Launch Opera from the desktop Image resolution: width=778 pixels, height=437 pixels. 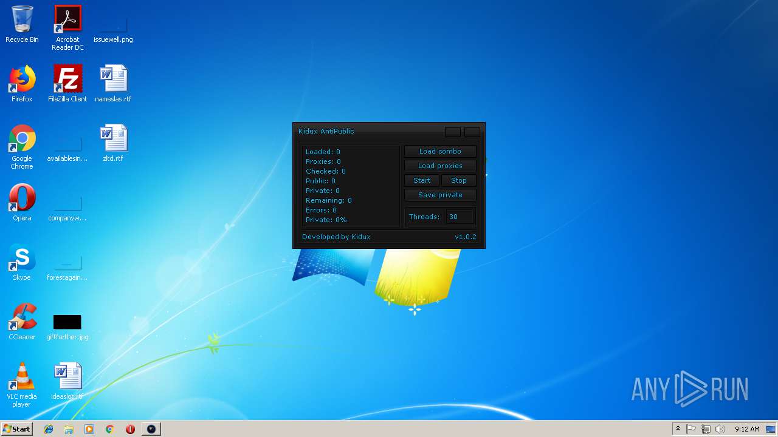pyautogui.click(x=22, y=203)
